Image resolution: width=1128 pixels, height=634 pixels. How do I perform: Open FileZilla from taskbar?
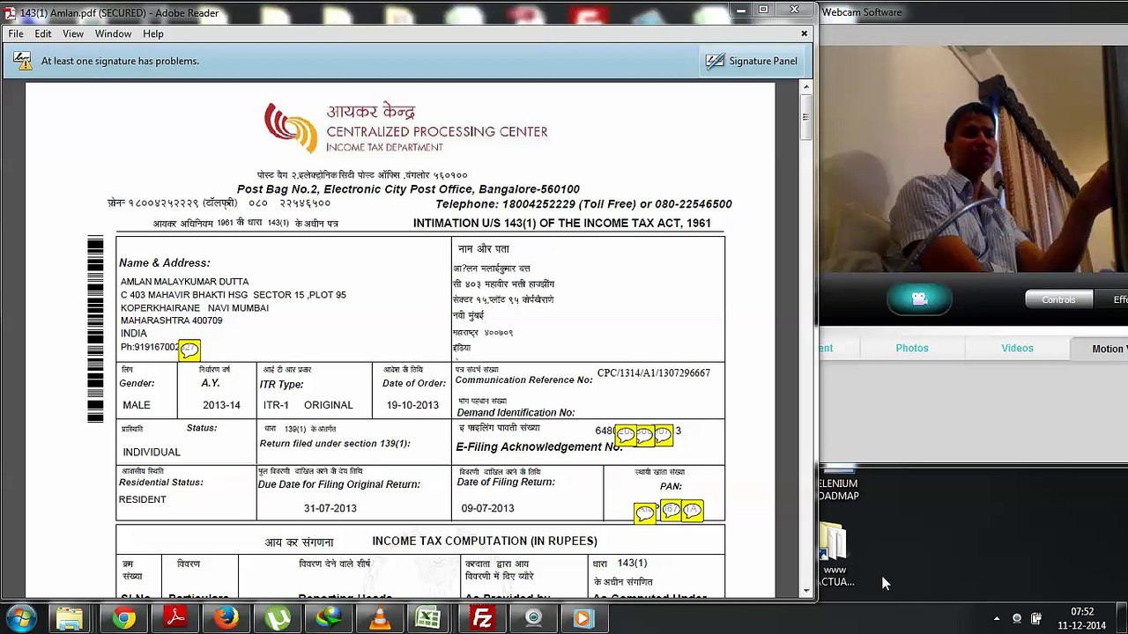click(482, 618)
